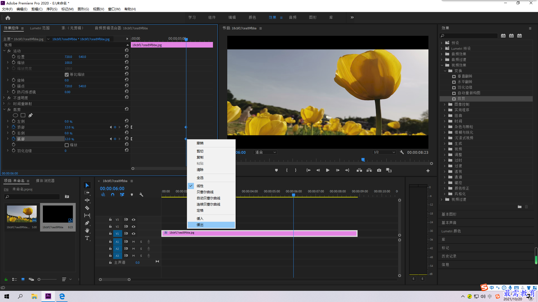
Task: Toggle crop 缩放 checkbox
Action: coord(67,145)
